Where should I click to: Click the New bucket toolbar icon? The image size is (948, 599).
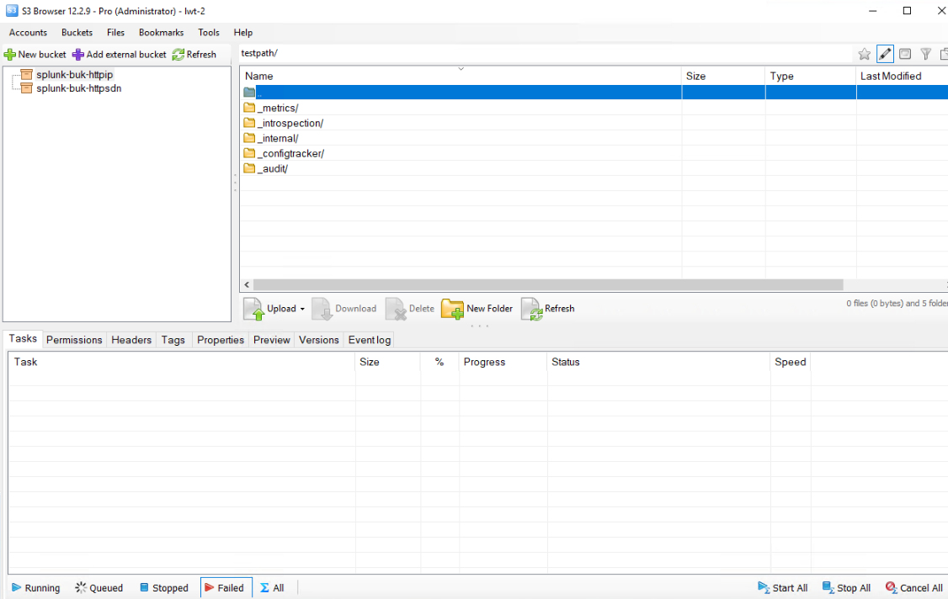point(10,55)
